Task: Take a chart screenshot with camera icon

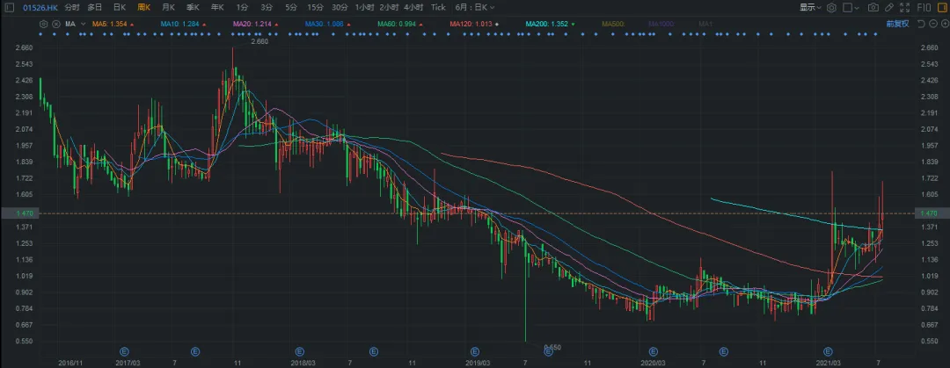Action: (873, 7)
